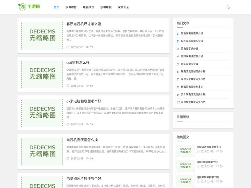Open article 电视机高压帽怎么换
The width and height of the screenshot is (251, 188).
(x=82, y=140)
